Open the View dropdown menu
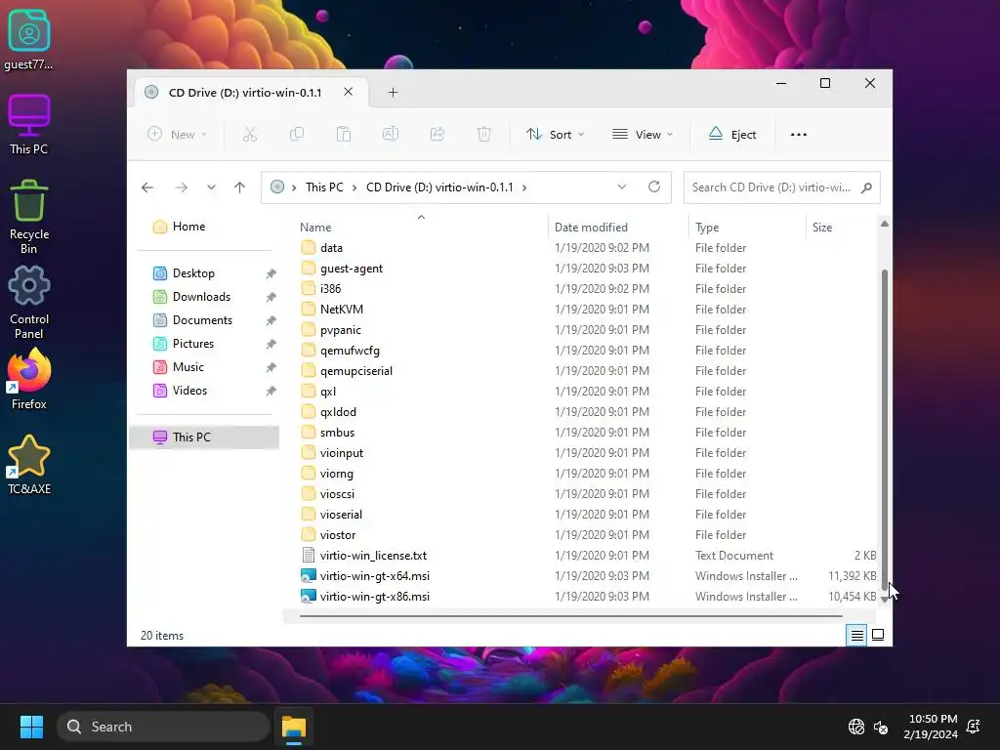The width and height of the screenshot is (1000, 750). (x=643, y=135)
